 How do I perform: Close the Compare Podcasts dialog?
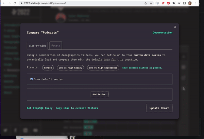click(x=175, y=27)
